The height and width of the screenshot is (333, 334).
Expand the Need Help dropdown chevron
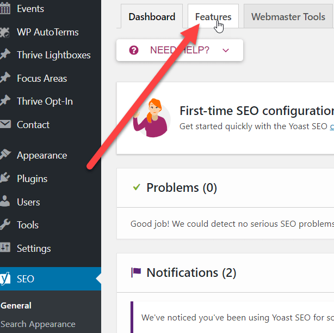226,51
